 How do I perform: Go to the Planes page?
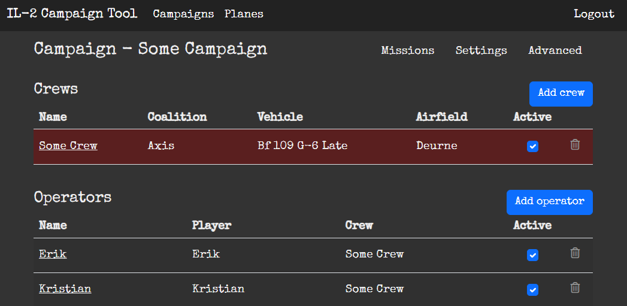coord(244,14)
